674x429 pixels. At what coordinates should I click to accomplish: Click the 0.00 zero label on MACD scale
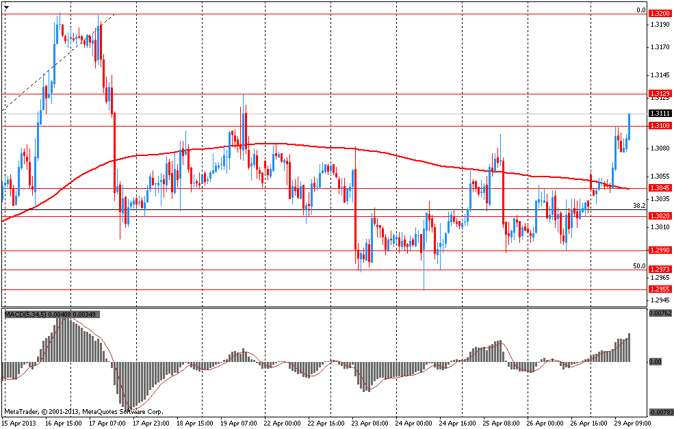click(656, 361)
